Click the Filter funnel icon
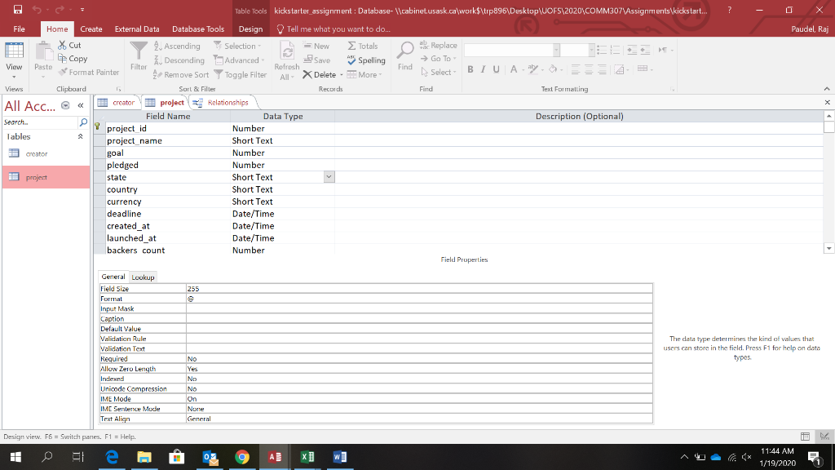Image resolution: width=835 pixels, height=470 pixels. (x=139, y=51)
